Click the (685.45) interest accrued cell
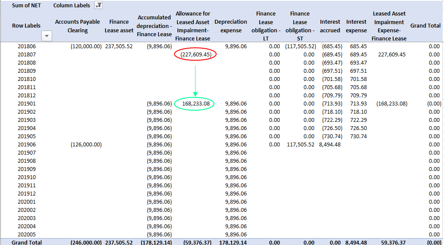This screenshot has height=245, width=444. [x=332, y=46]
